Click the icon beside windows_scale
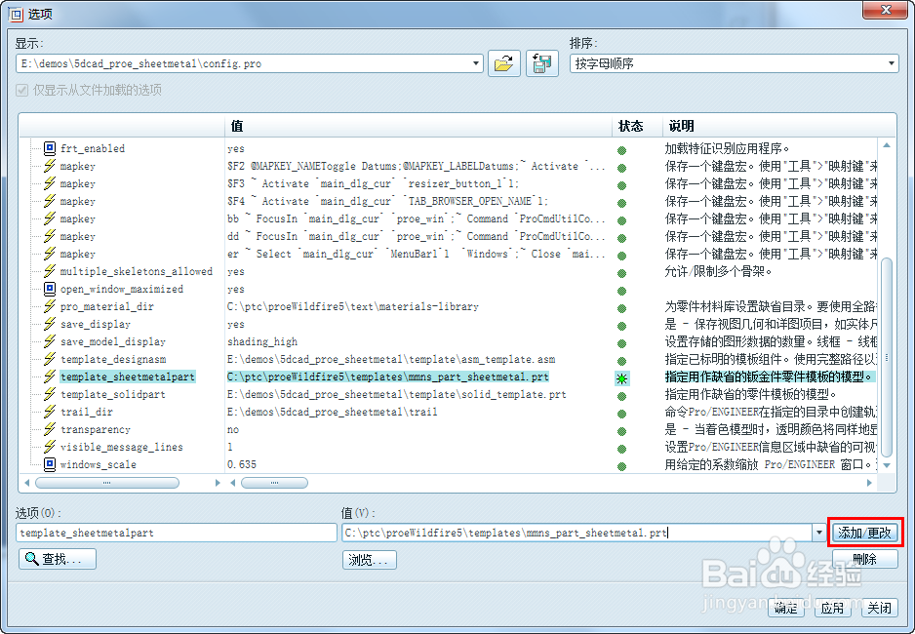915x634 pixels. (50, 464)
